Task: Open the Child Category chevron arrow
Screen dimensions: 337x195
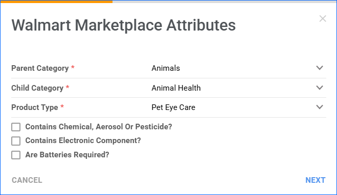Action: pyautogui.click(x=320, y=88)
